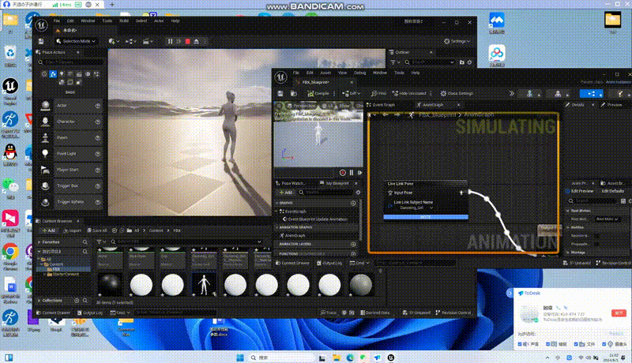Viewport: 632px width, 363px height.
Task: Browse to asset icon in blueprint toolbar
Action: (294, 93)
